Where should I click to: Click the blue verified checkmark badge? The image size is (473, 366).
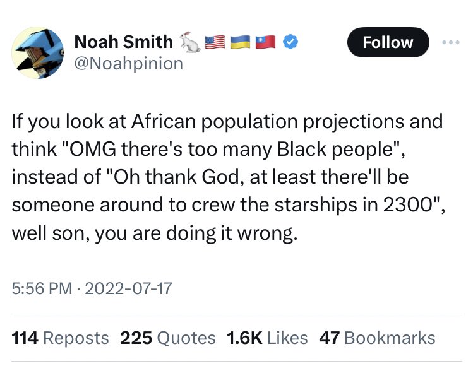[x=290, y=42]
